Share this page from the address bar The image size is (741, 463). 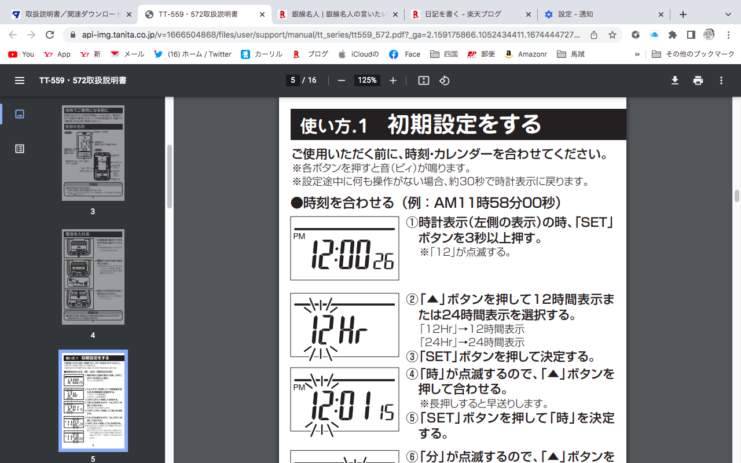(594, 35)
